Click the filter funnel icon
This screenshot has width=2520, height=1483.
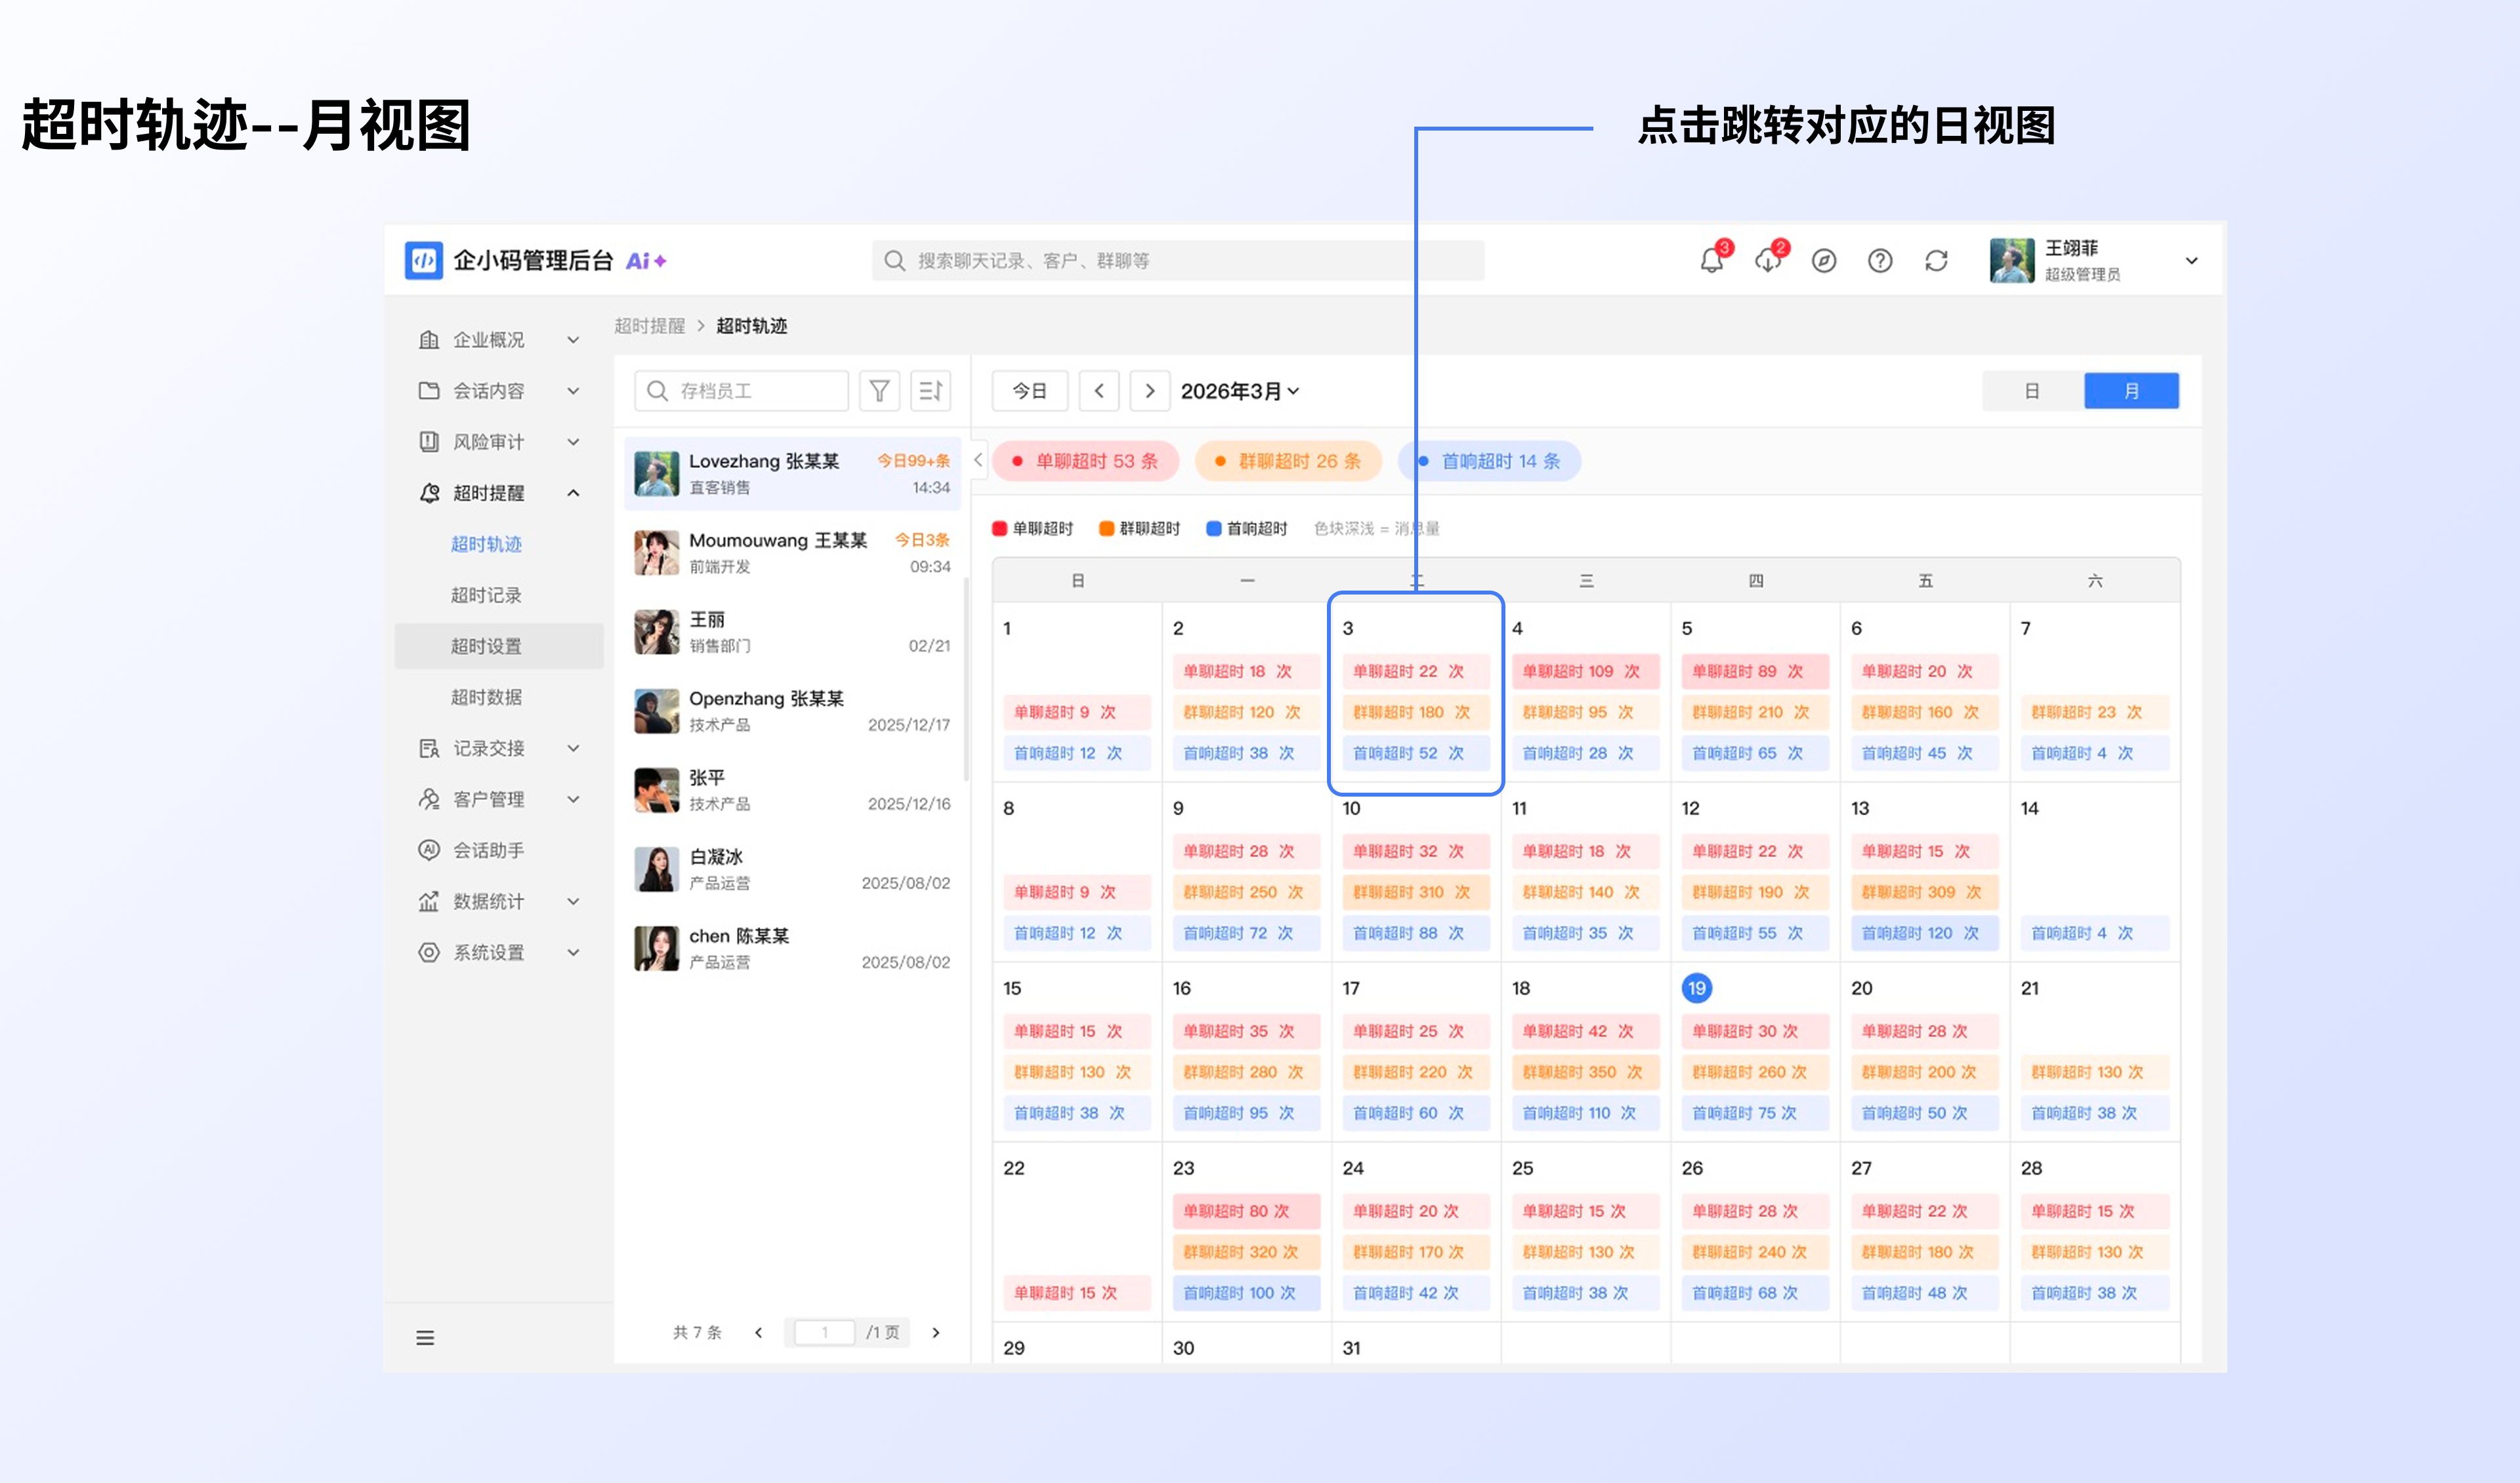coord(879,391)
